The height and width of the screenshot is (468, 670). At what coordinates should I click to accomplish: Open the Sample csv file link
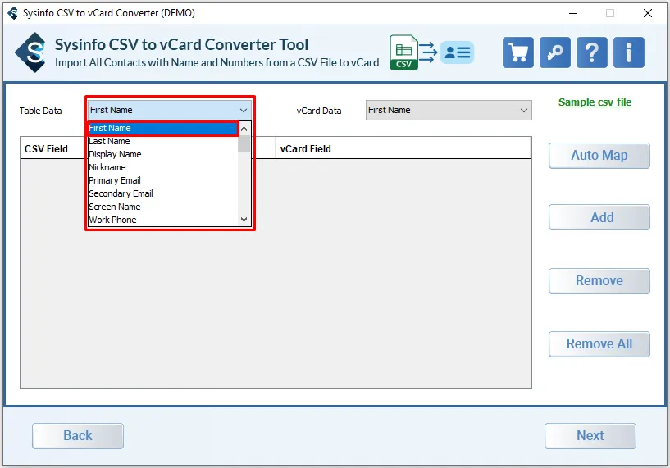[595, 102]
